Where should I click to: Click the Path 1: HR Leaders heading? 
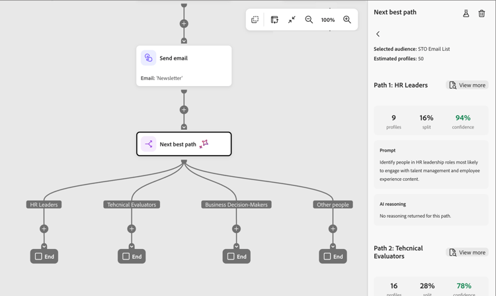401,85
